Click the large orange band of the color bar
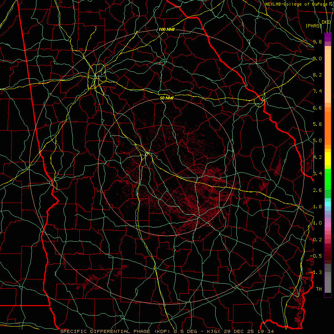Viewport: 334px width, 334px height. pos(328,128)
